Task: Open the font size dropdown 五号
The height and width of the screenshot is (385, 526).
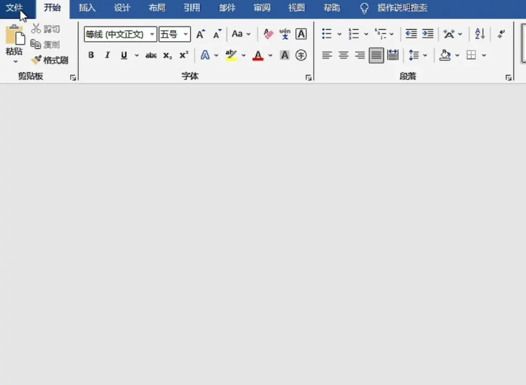Action: [x=185, y=34]
